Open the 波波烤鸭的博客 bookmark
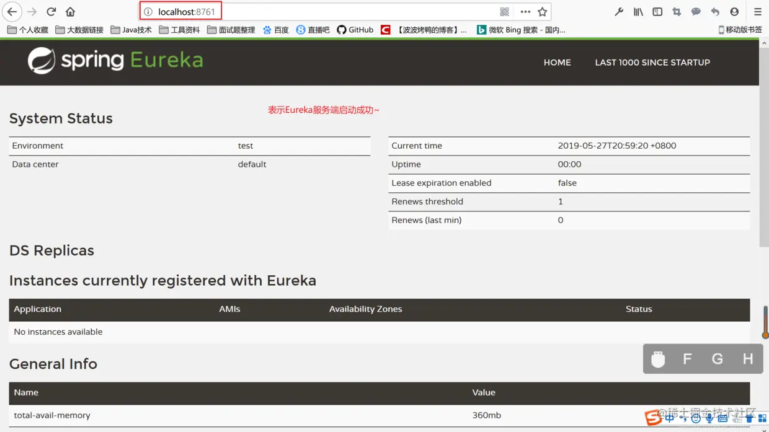 click(x=424, y=30)
